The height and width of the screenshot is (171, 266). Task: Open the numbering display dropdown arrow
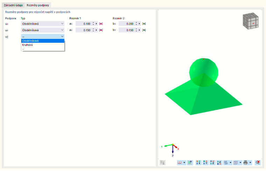coord(184,163)
